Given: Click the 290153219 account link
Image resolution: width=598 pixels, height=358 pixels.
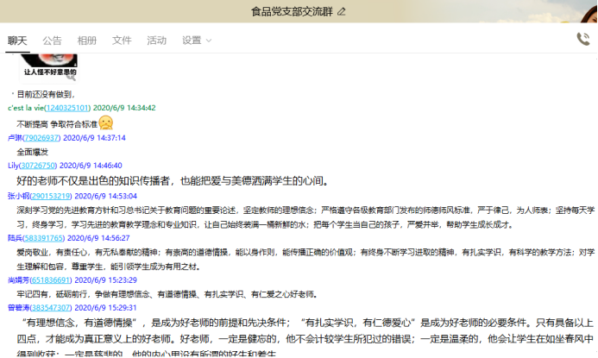Looking at the screenshot, I should pos(51,196).
